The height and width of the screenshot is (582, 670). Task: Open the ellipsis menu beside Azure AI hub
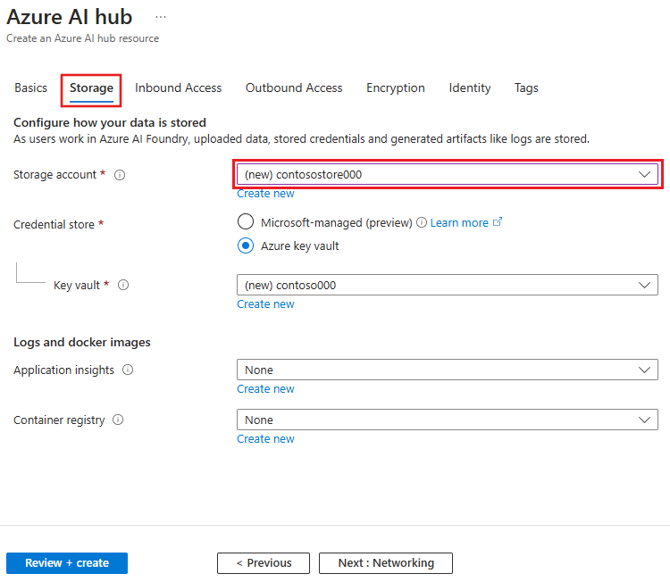pos(161,17)
